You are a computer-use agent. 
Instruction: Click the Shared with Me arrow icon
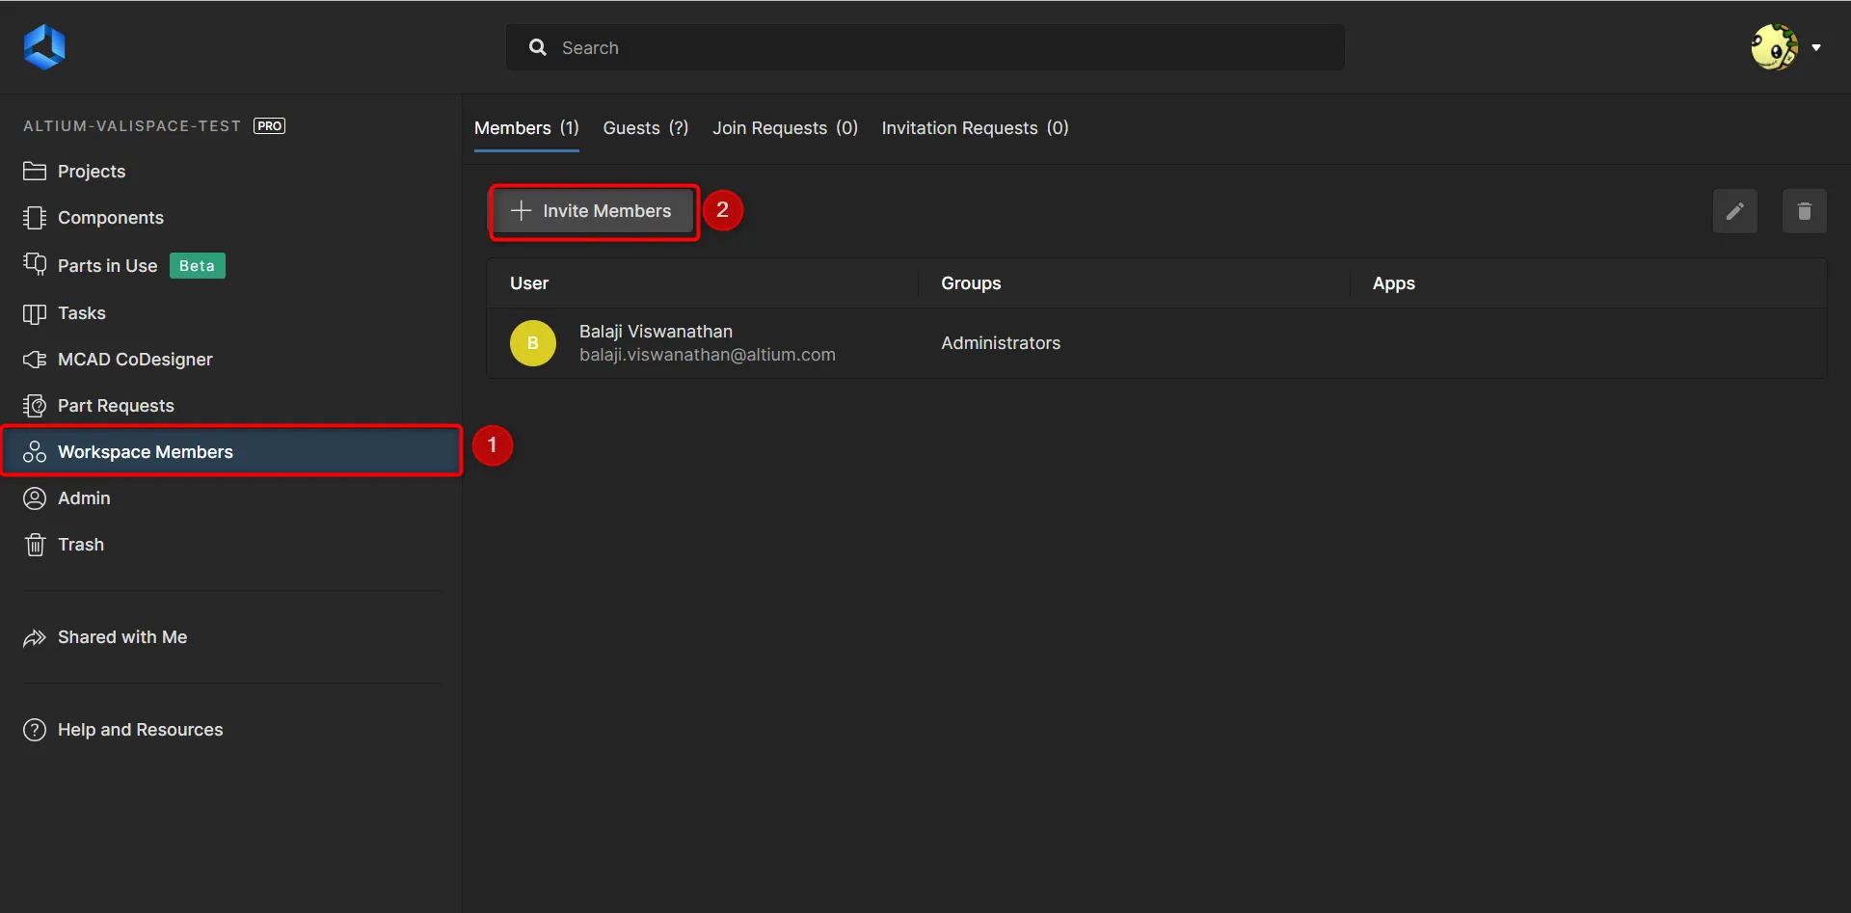click(x=35, y=637)
